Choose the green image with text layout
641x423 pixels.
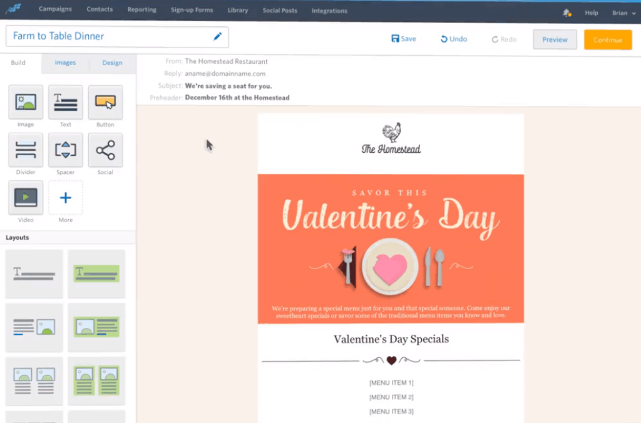(x=96, y=327)
